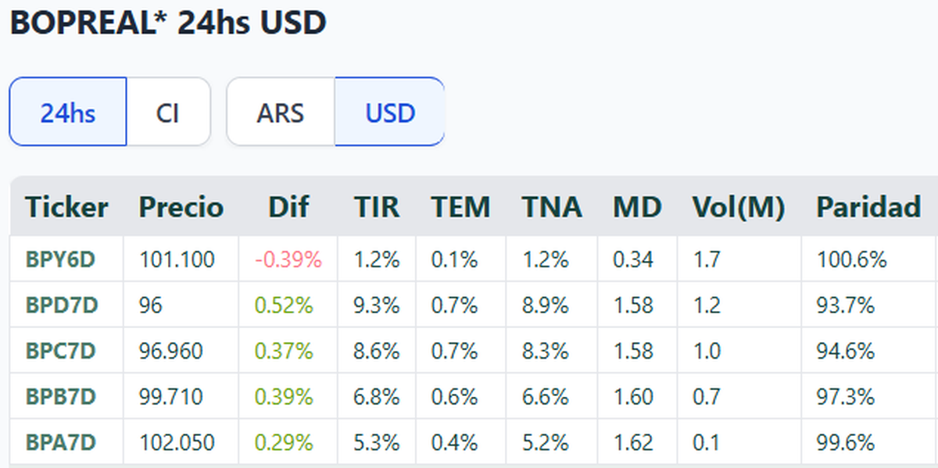Select the USD currency toggle
The height and width of the screenshot is (468, 938).
point(389,113)
